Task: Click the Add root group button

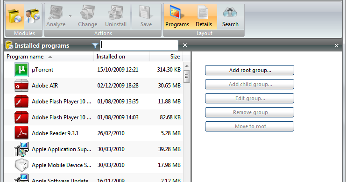Action: click(x=249, y=70)
